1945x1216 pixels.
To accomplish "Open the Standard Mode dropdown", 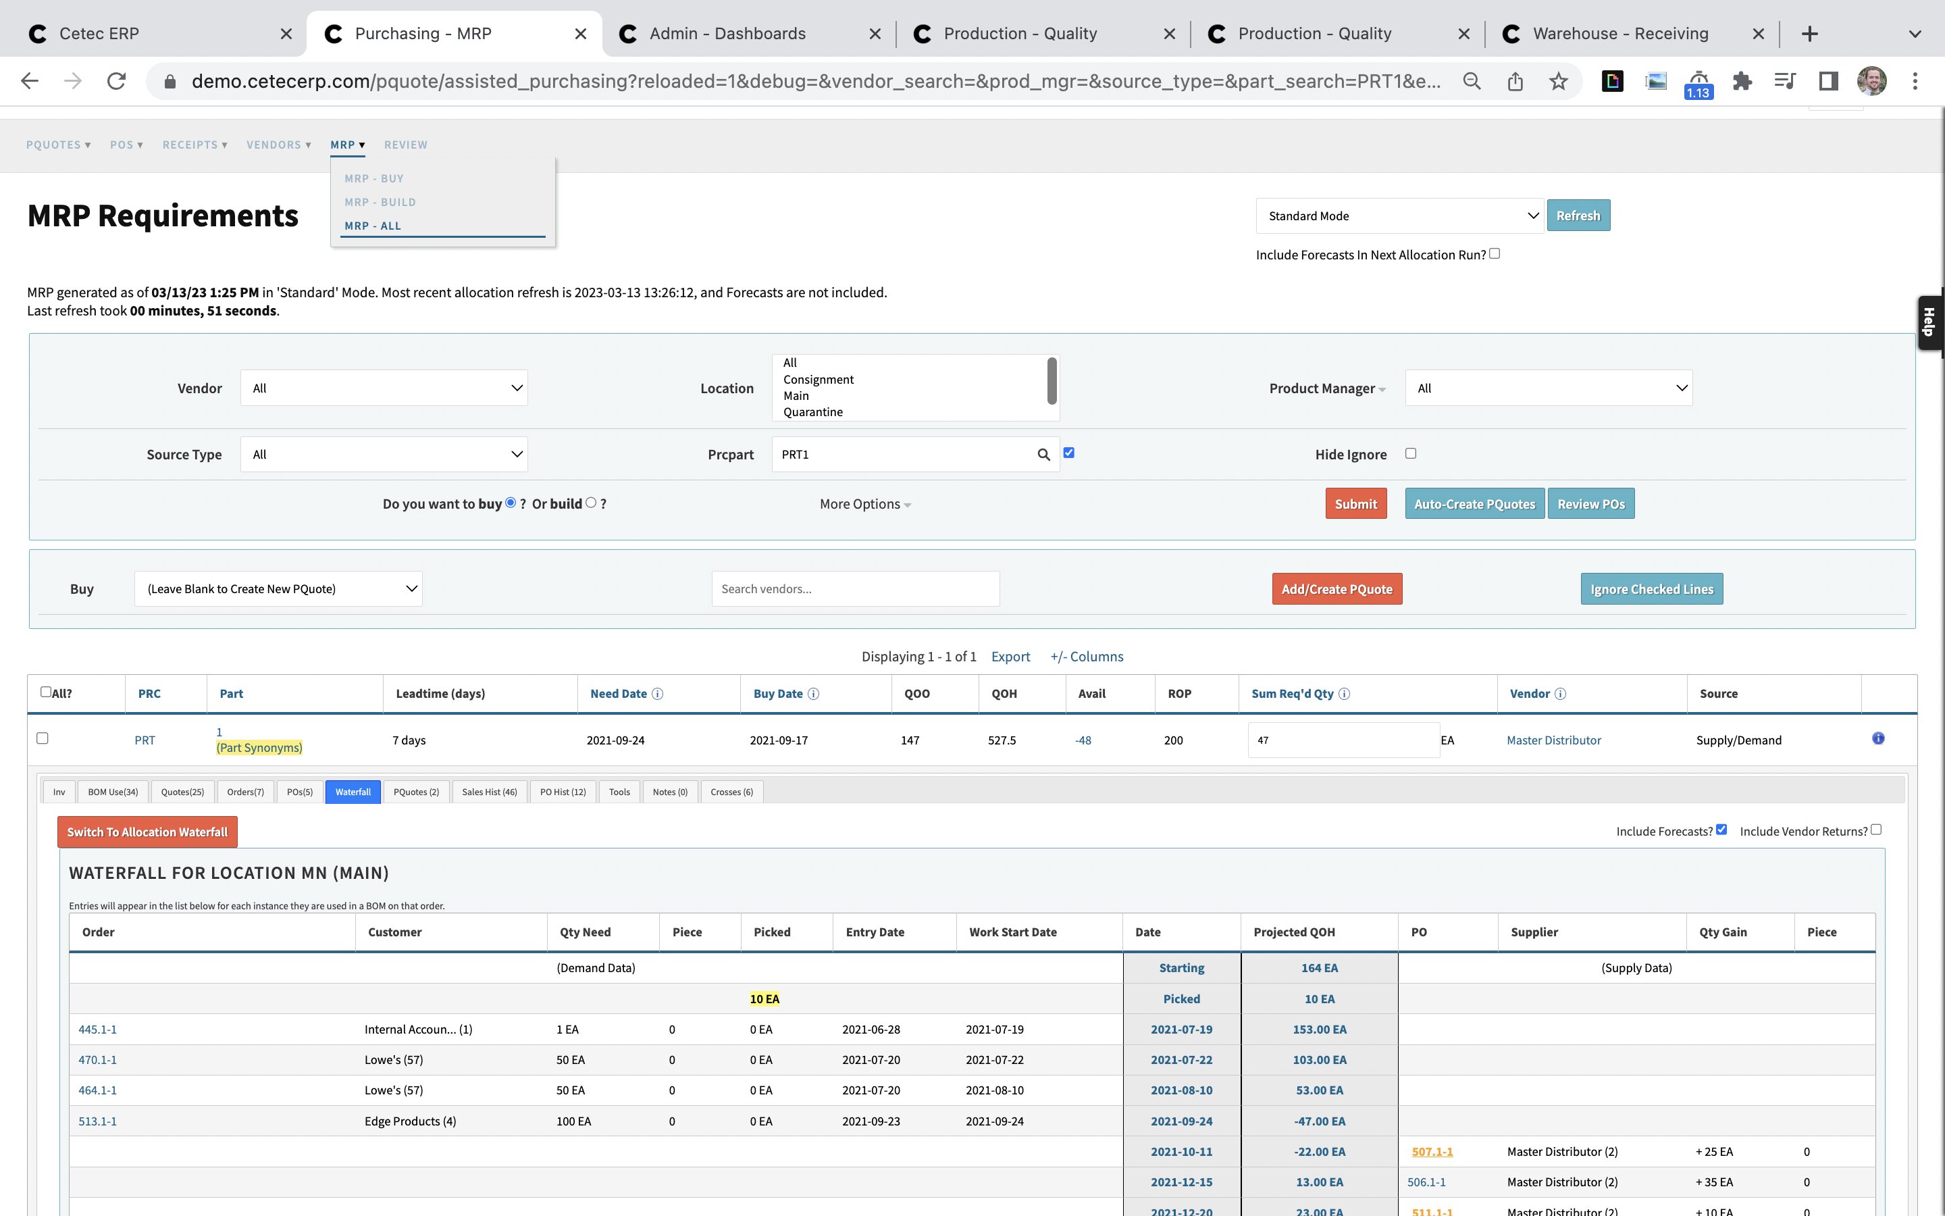I will point(1399,216).
